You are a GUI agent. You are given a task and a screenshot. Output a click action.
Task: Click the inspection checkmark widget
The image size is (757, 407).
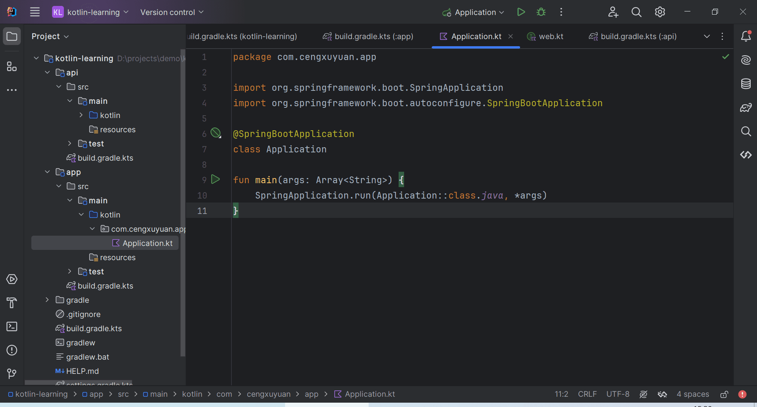point(725,57)
